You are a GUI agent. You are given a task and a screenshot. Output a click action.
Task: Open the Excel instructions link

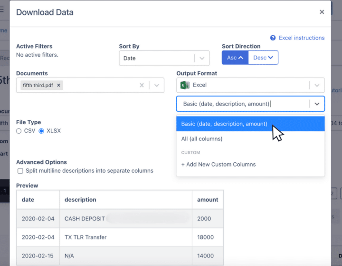pyautogui.click(x=301, y=38)
